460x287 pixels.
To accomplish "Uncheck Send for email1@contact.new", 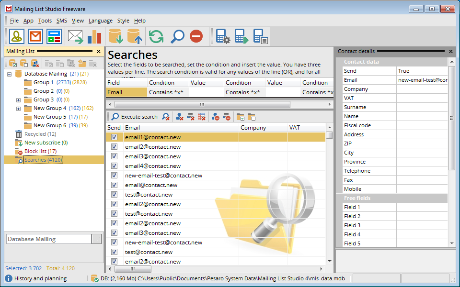I will point(114,137).
